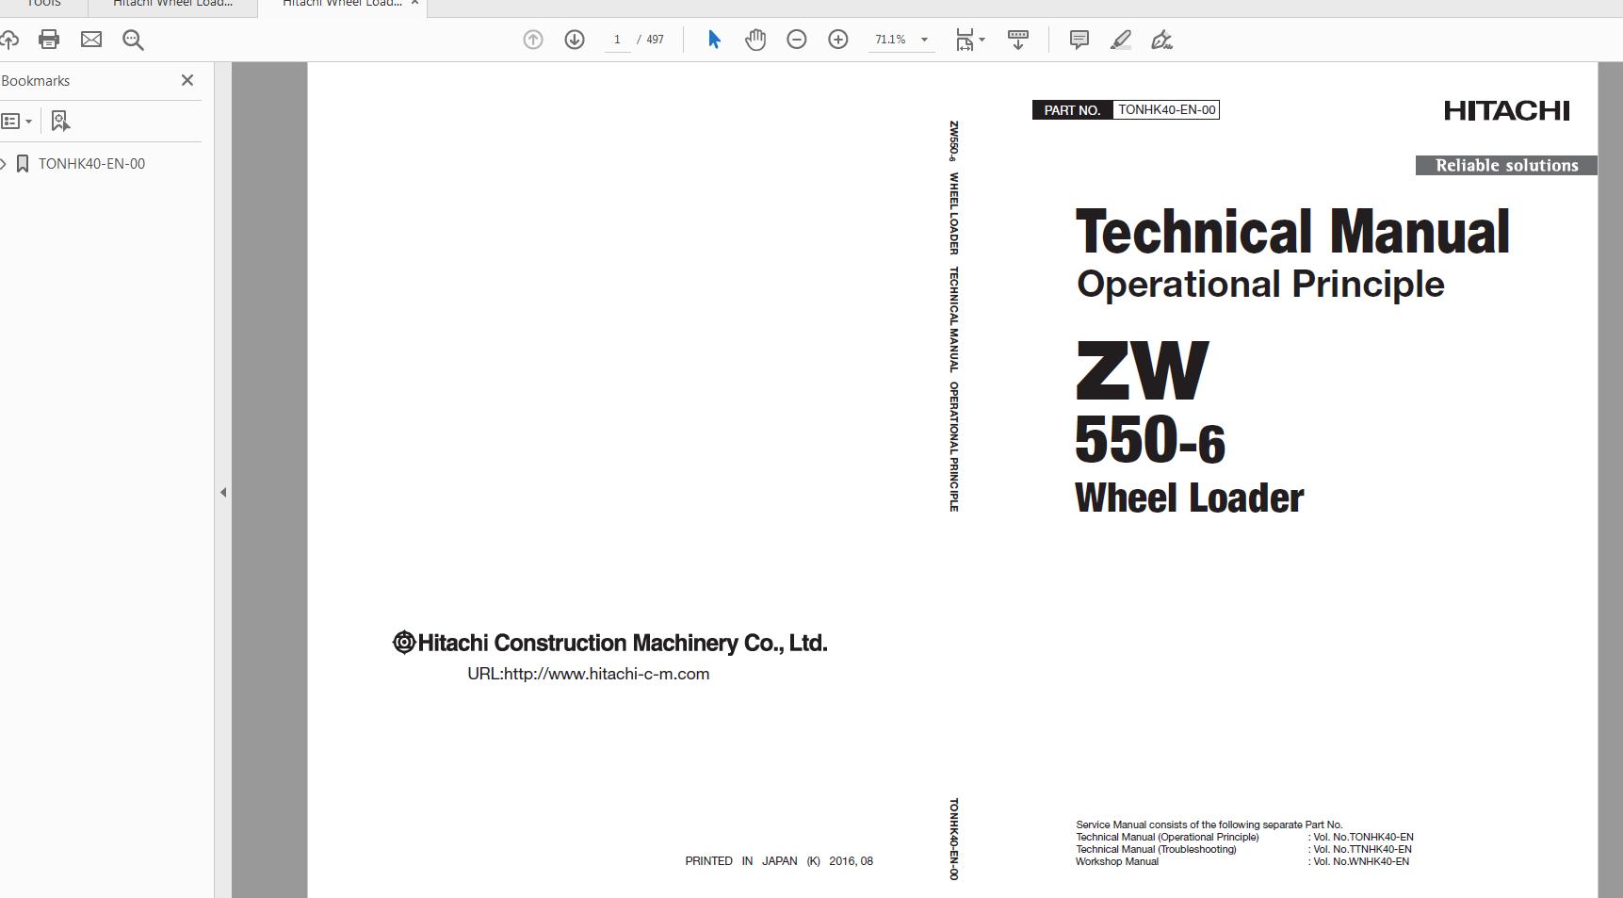The image size is (1623, 898).
Task: Select the Highlight text tool
Action: click(1120, 40)
